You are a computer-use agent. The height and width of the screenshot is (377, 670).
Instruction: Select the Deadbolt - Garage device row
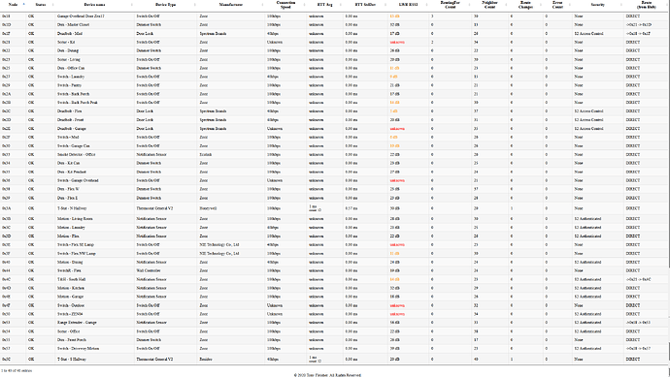(x=334, y=128)
